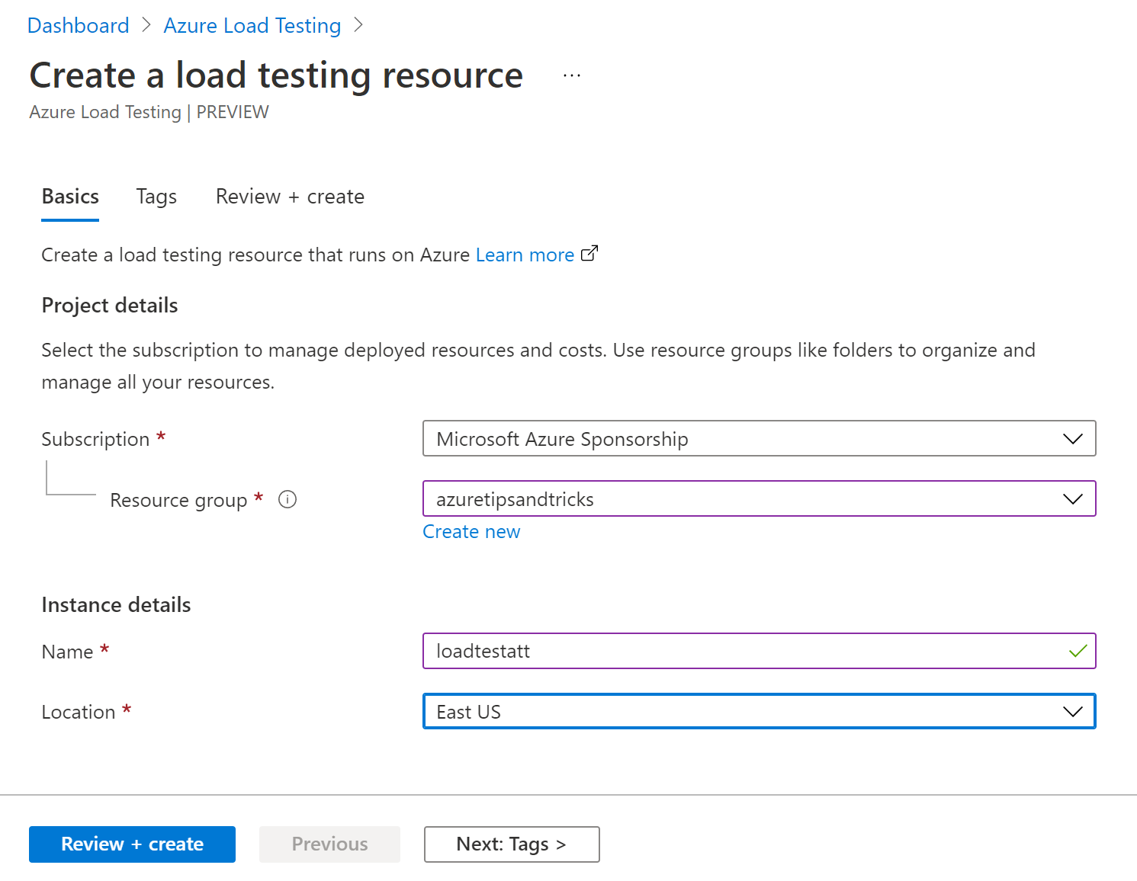Click the ellipsis more options icon
1137x881 pixels.
click(x=572, y=75)
